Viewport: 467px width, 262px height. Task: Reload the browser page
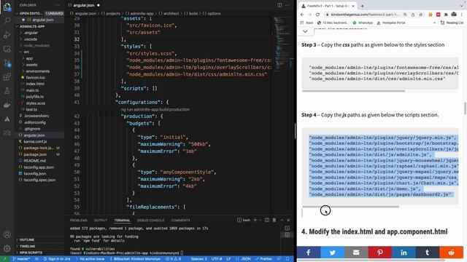[318, 15]
